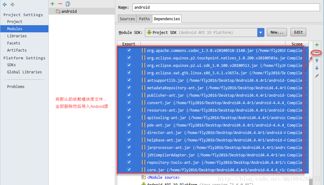The height and width of the screenshot is (185, 324).
Task: Change Compile scope for apitooling-ant.jar
Action: pos(295,118)
